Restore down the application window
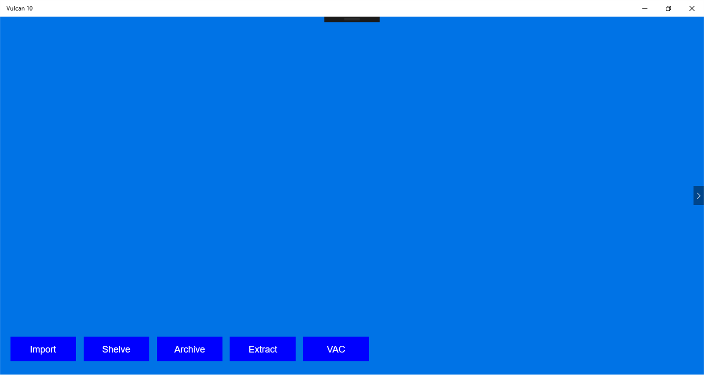Screen dimensions: 704x375 pyautogui.click(x=668, y=8)
